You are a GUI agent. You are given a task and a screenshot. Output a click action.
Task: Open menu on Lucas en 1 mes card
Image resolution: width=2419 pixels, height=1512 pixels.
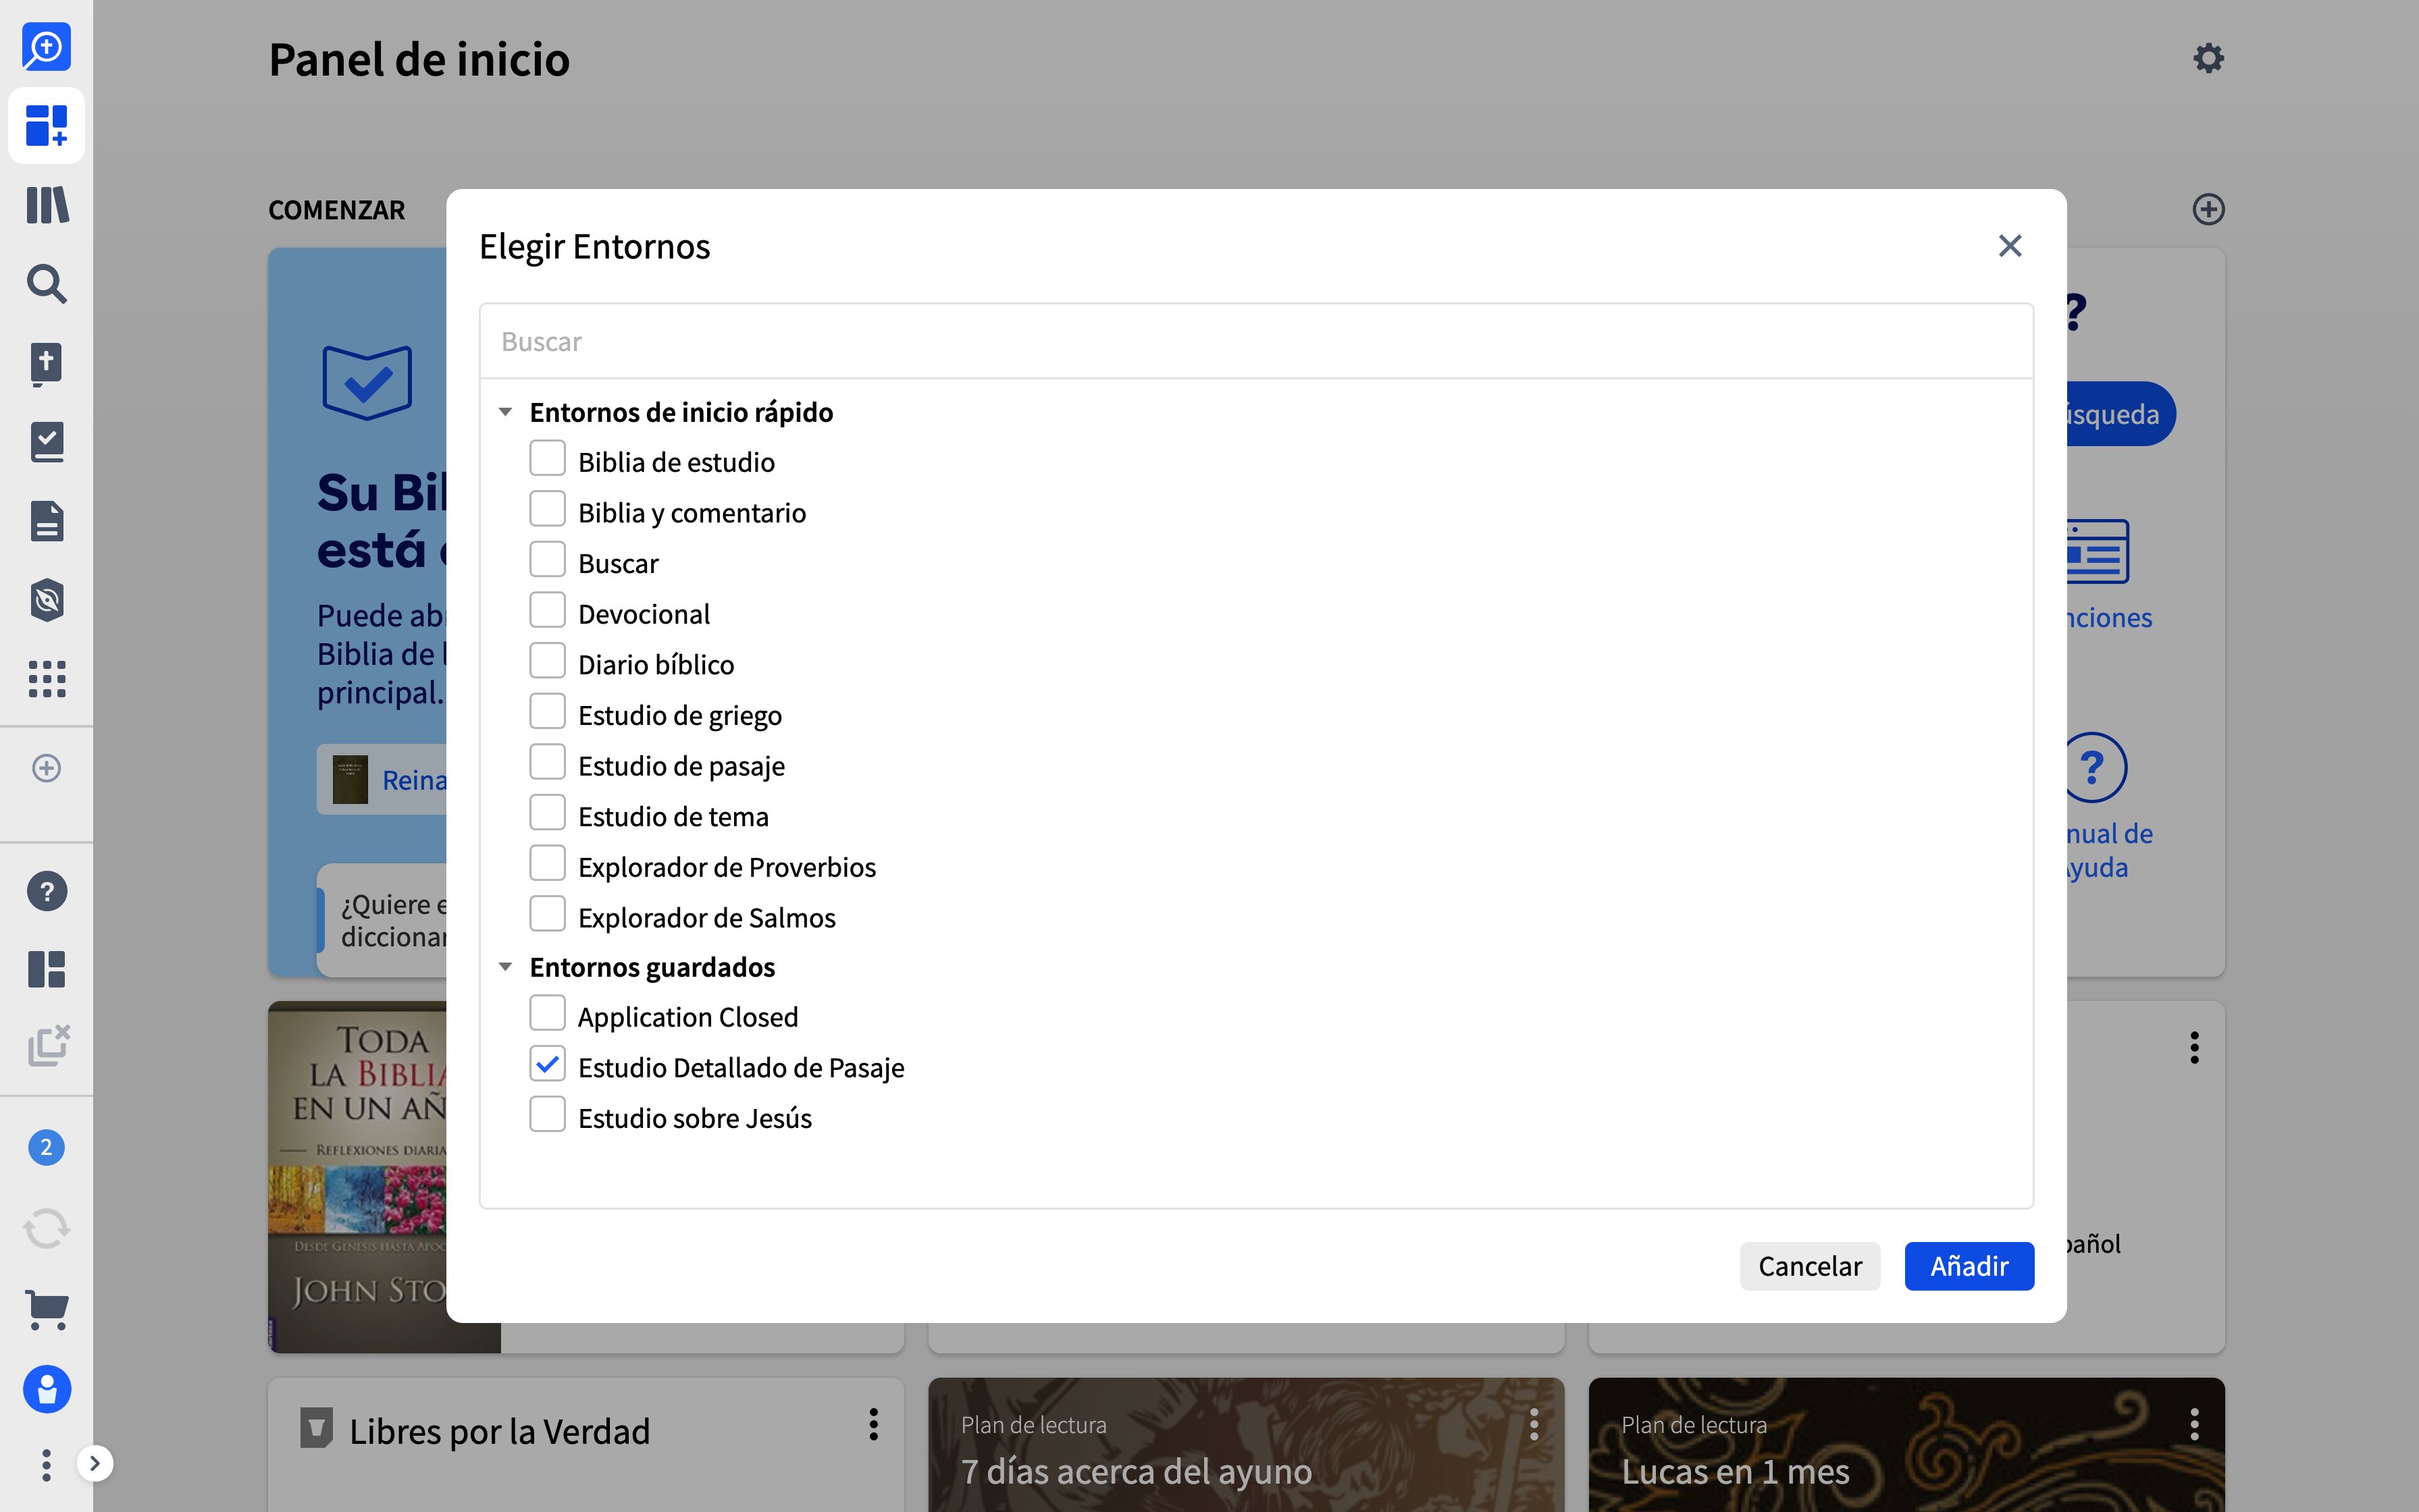pyautogui.click(x=2194, y=1424)
